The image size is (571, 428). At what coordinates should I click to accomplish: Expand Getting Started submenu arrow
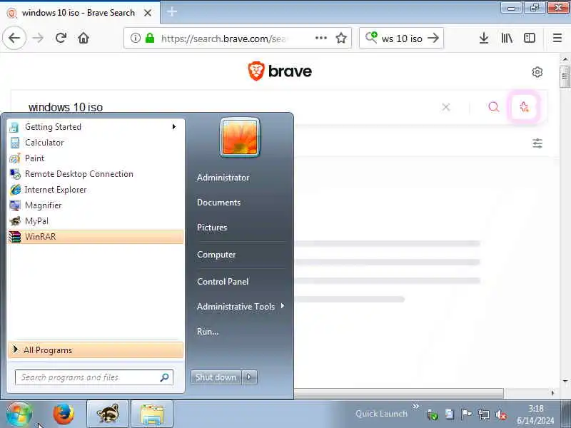174,127
